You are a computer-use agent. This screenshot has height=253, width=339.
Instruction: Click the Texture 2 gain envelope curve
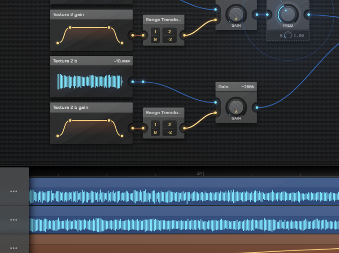[x=91, y=35]
